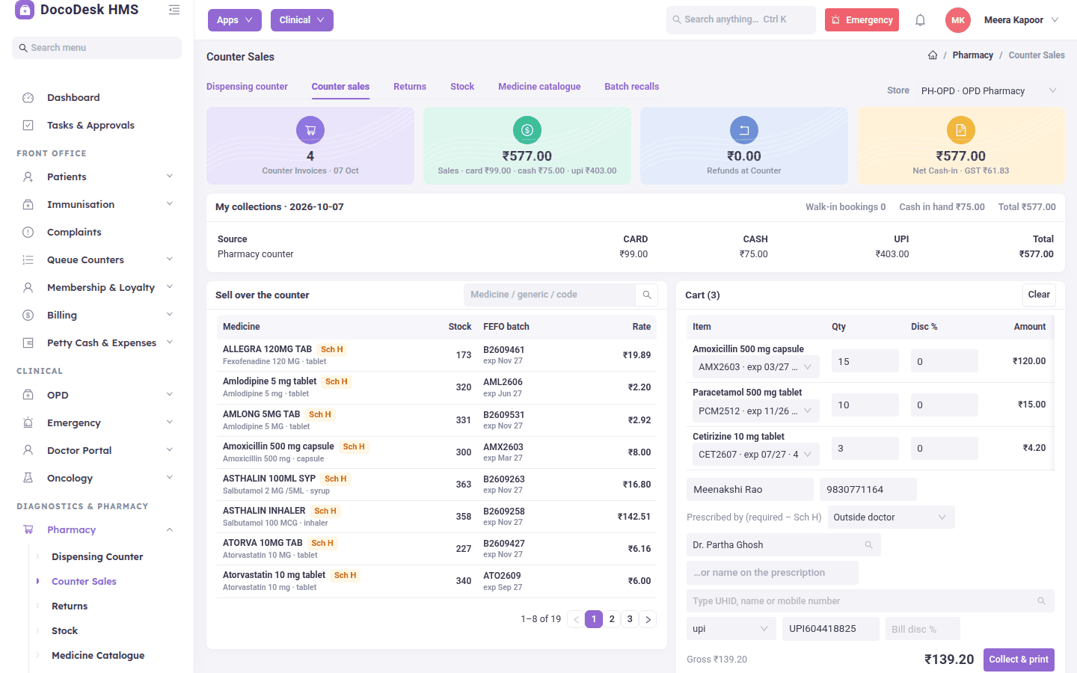The image size is (1077, 673).
Task: Switch to Dispensing counter tab
Action: pos(247,87)
